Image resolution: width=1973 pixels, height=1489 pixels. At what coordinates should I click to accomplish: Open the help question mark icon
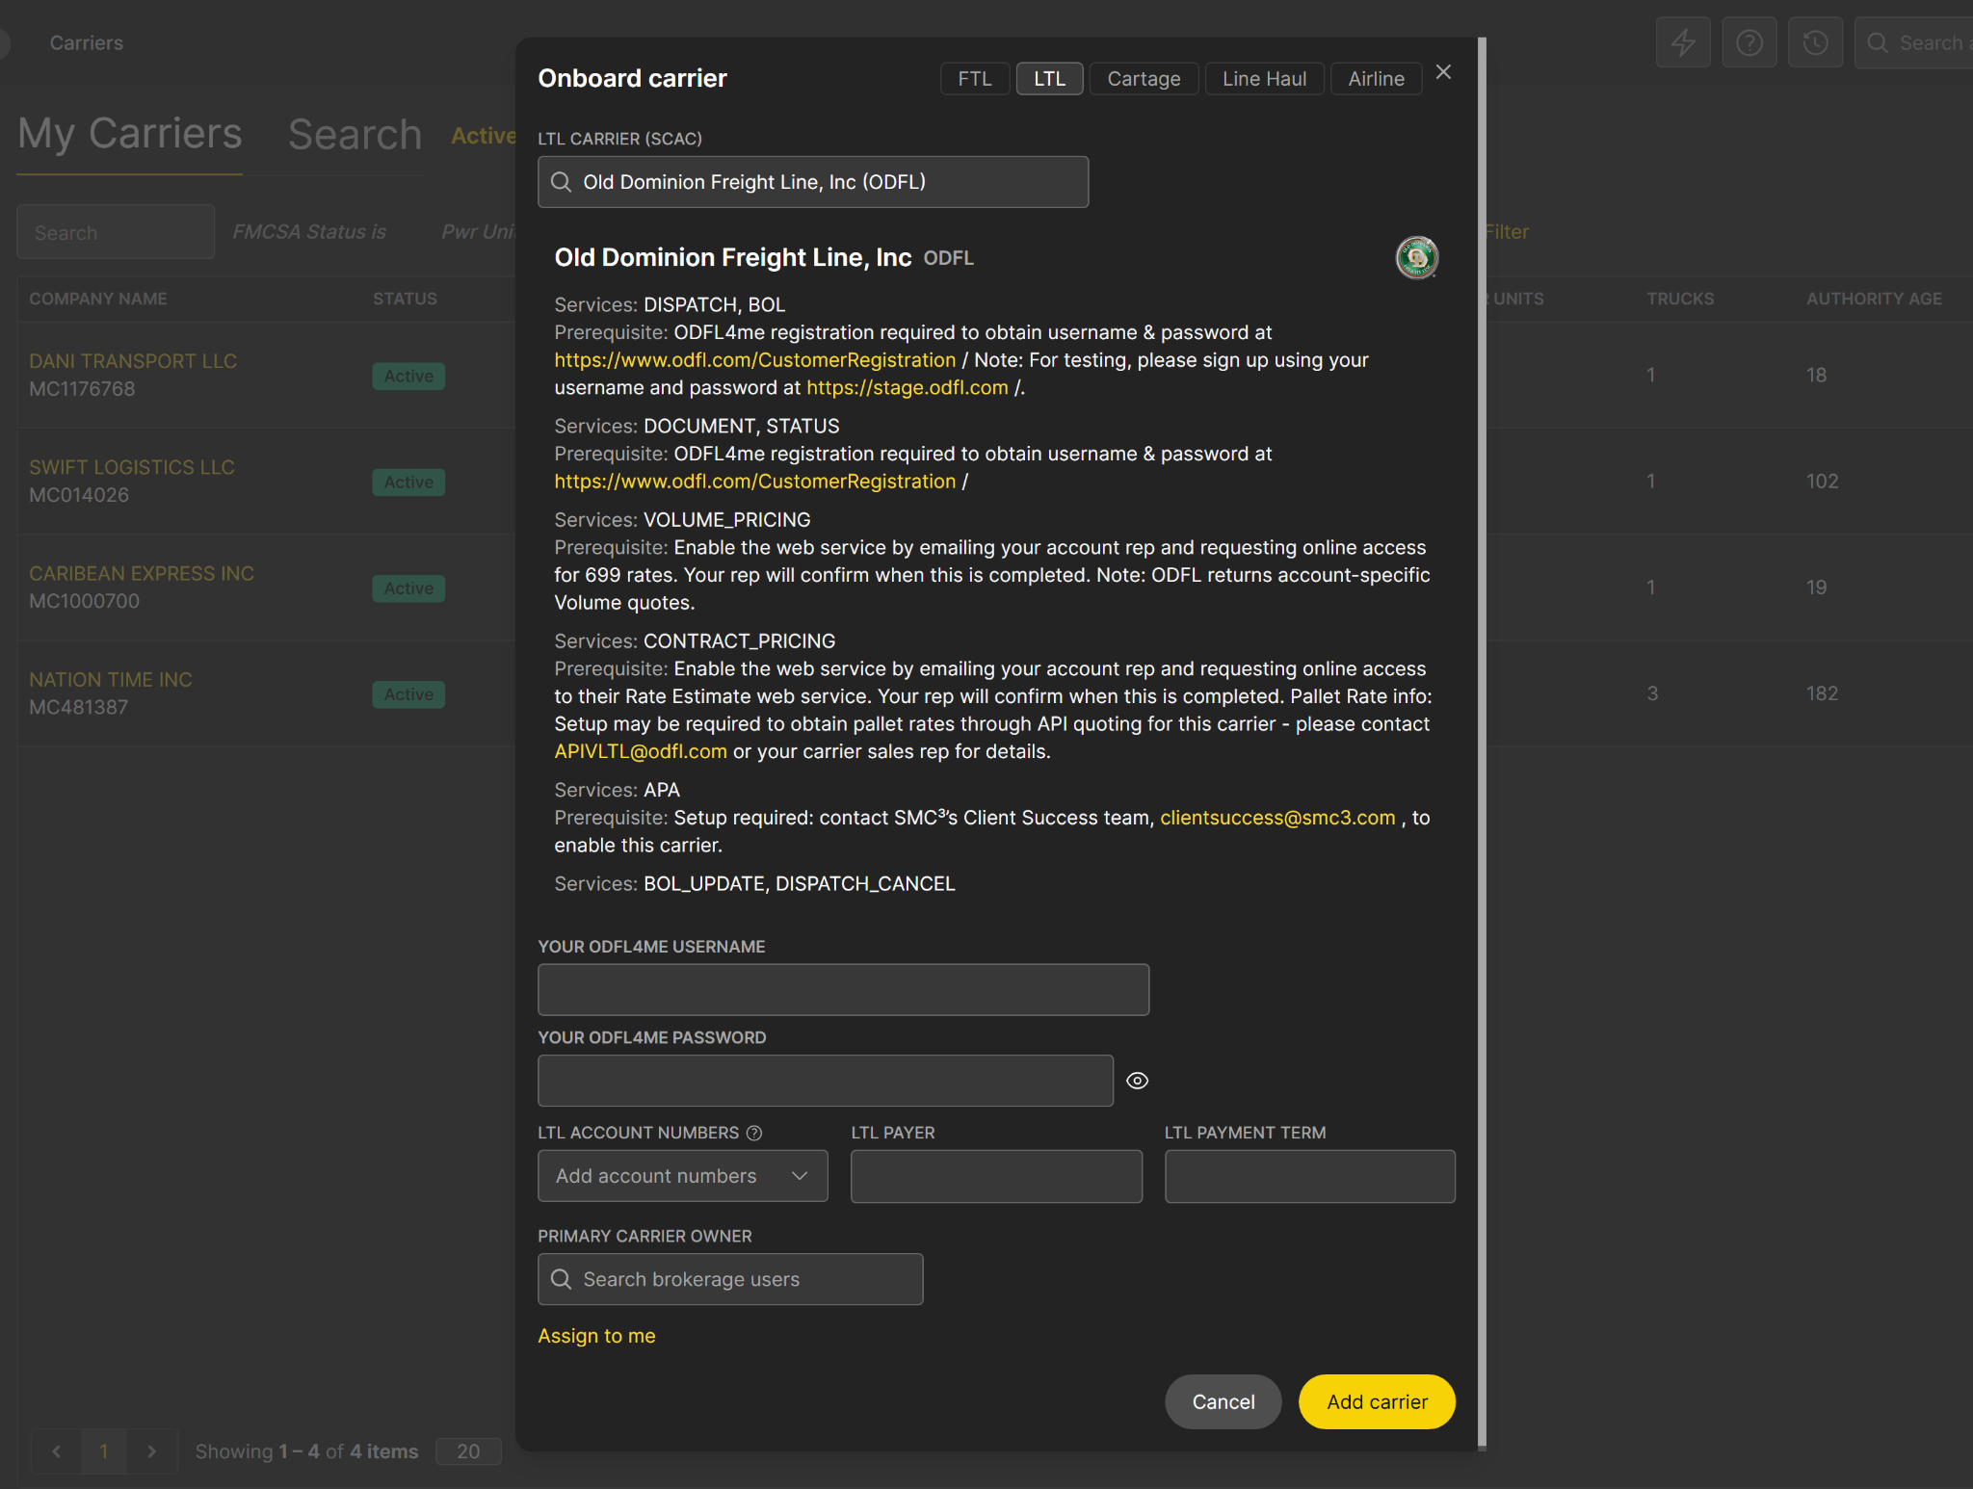[1749, 42]
